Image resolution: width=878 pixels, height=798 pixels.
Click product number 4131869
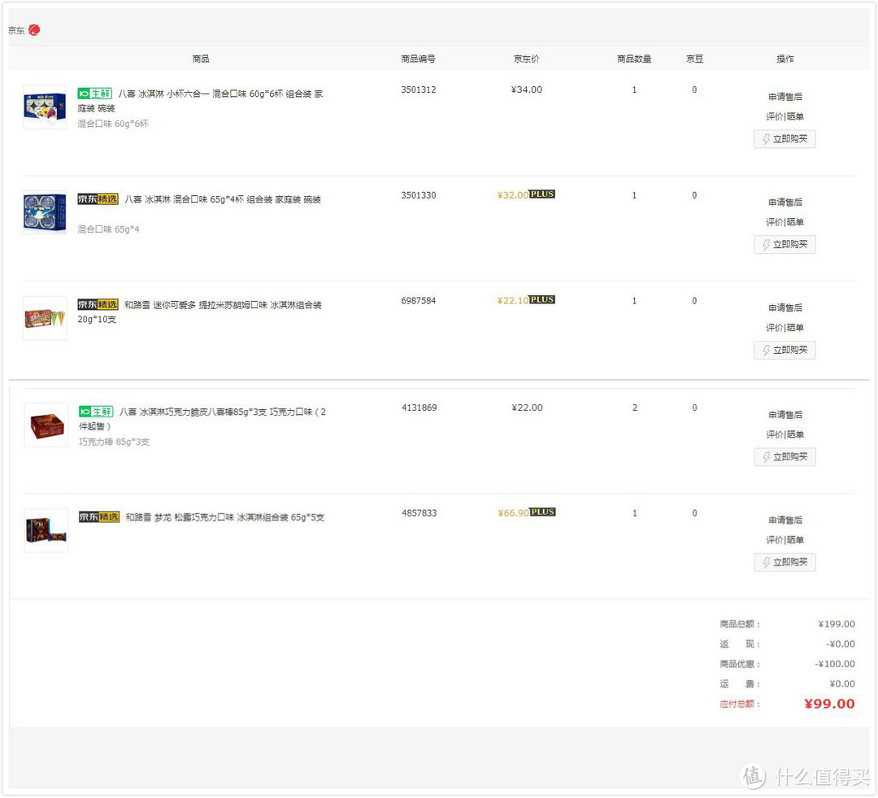(419, 408)
